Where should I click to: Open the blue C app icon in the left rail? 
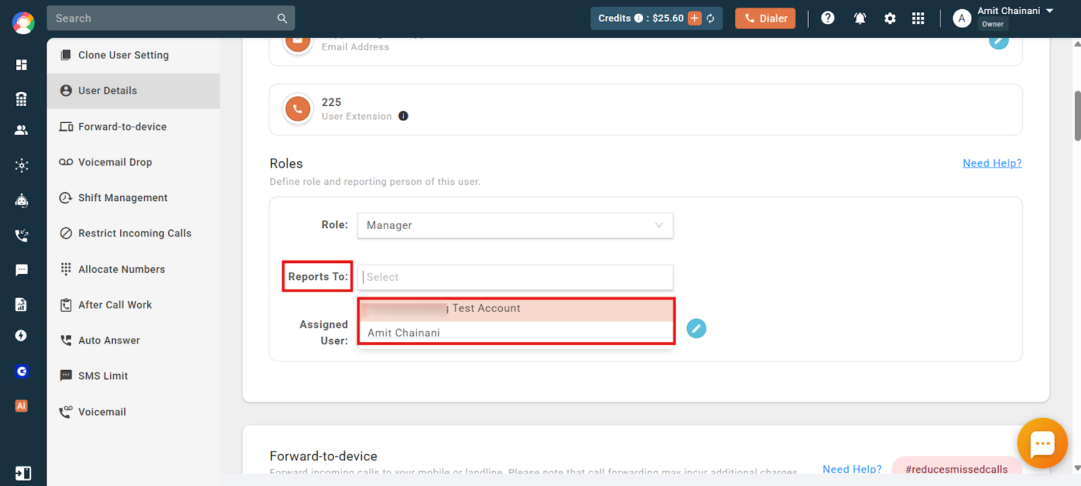[22, 371]
